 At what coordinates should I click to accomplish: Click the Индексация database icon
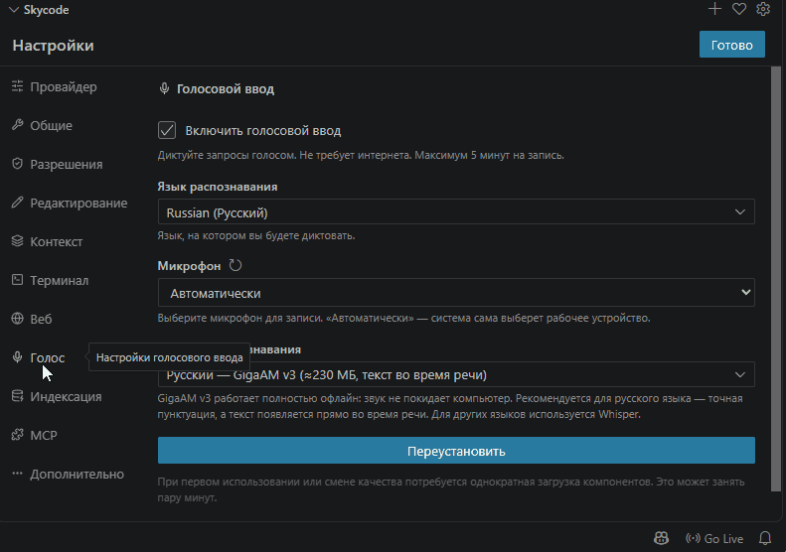tap(18, 396)
